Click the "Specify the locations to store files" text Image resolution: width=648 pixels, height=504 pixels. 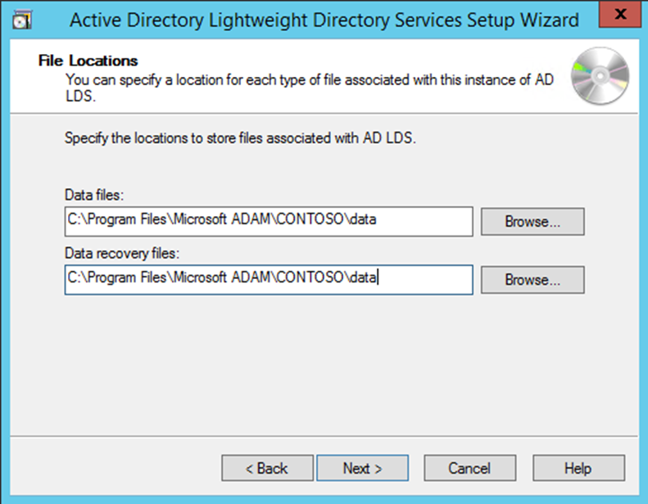[240, 139]
